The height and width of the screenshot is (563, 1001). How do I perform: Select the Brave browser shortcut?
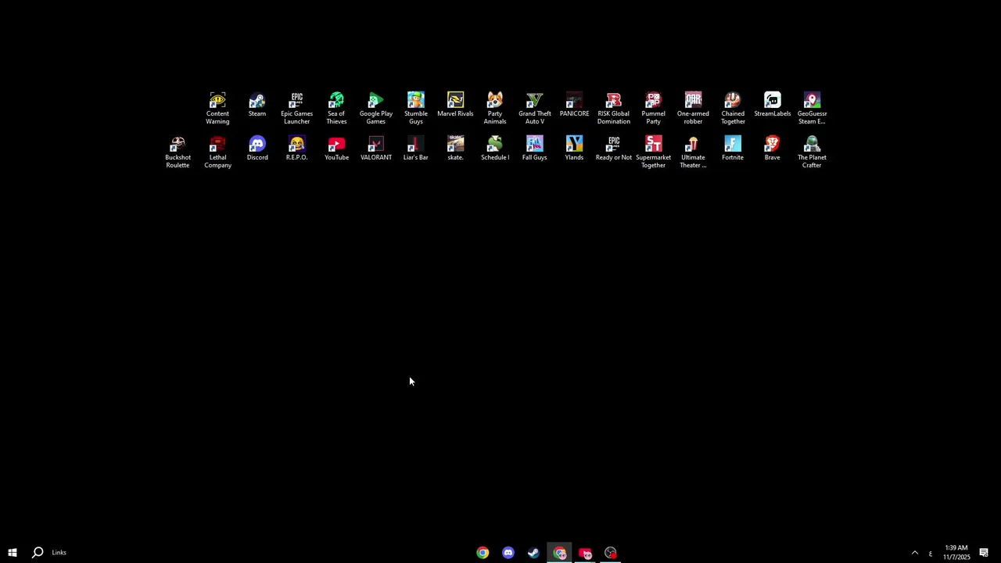773,149
